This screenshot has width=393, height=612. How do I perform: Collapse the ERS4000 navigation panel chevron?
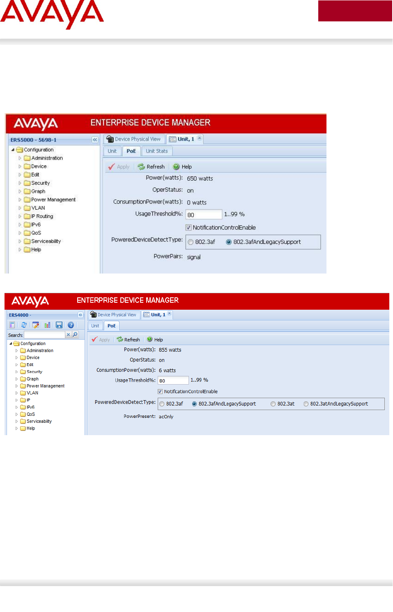(80, 315)
